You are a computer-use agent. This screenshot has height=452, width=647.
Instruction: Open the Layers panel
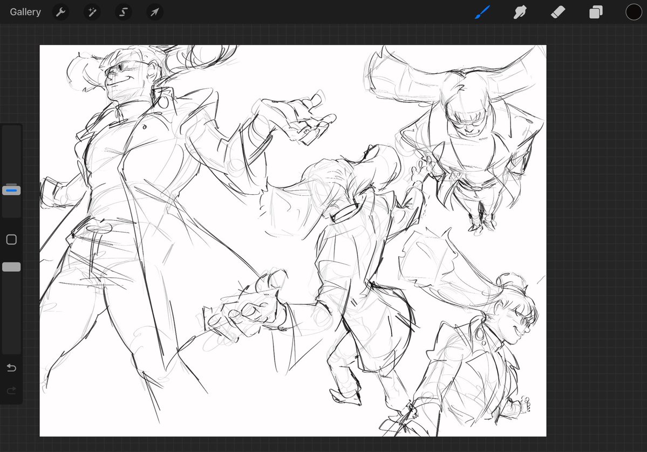pyautogui.click(x=595, y=12)
